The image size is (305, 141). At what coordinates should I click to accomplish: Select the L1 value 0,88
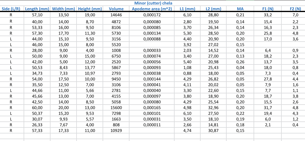[x=187, y=74]
